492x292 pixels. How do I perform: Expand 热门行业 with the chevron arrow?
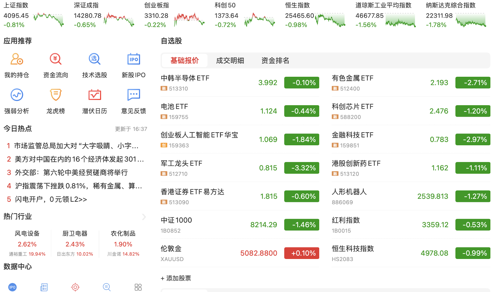click(x=144, y=217)
